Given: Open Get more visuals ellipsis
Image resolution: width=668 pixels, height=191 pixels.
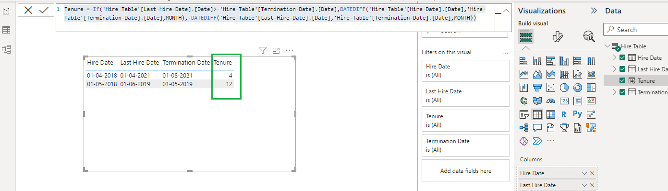Looking at the screenshot, I should coord(551,141).
